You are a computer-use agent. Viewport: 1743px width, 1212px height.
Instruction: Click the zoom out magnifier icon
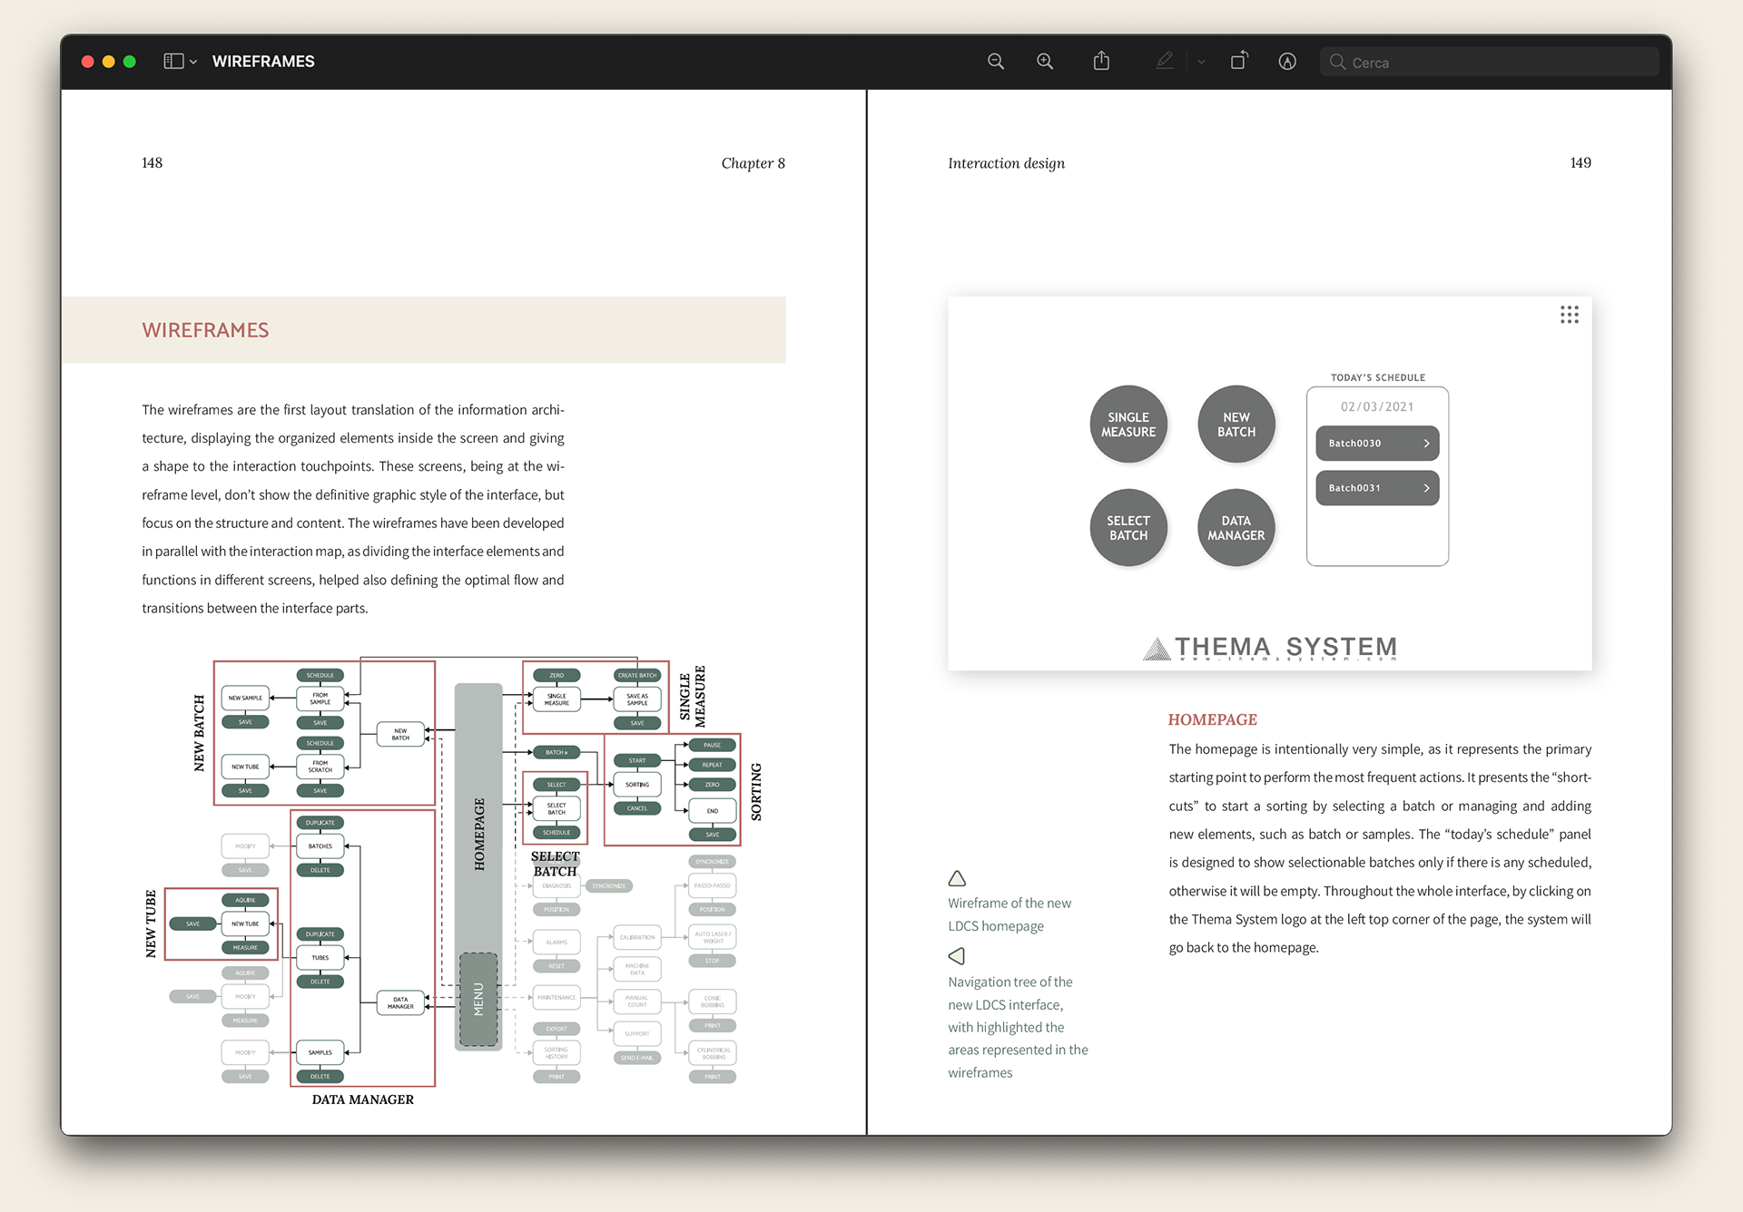996,61
